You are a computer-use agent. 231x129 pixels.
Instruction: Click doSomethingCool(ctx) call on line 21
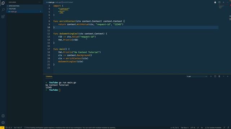[x=71, y=62]
